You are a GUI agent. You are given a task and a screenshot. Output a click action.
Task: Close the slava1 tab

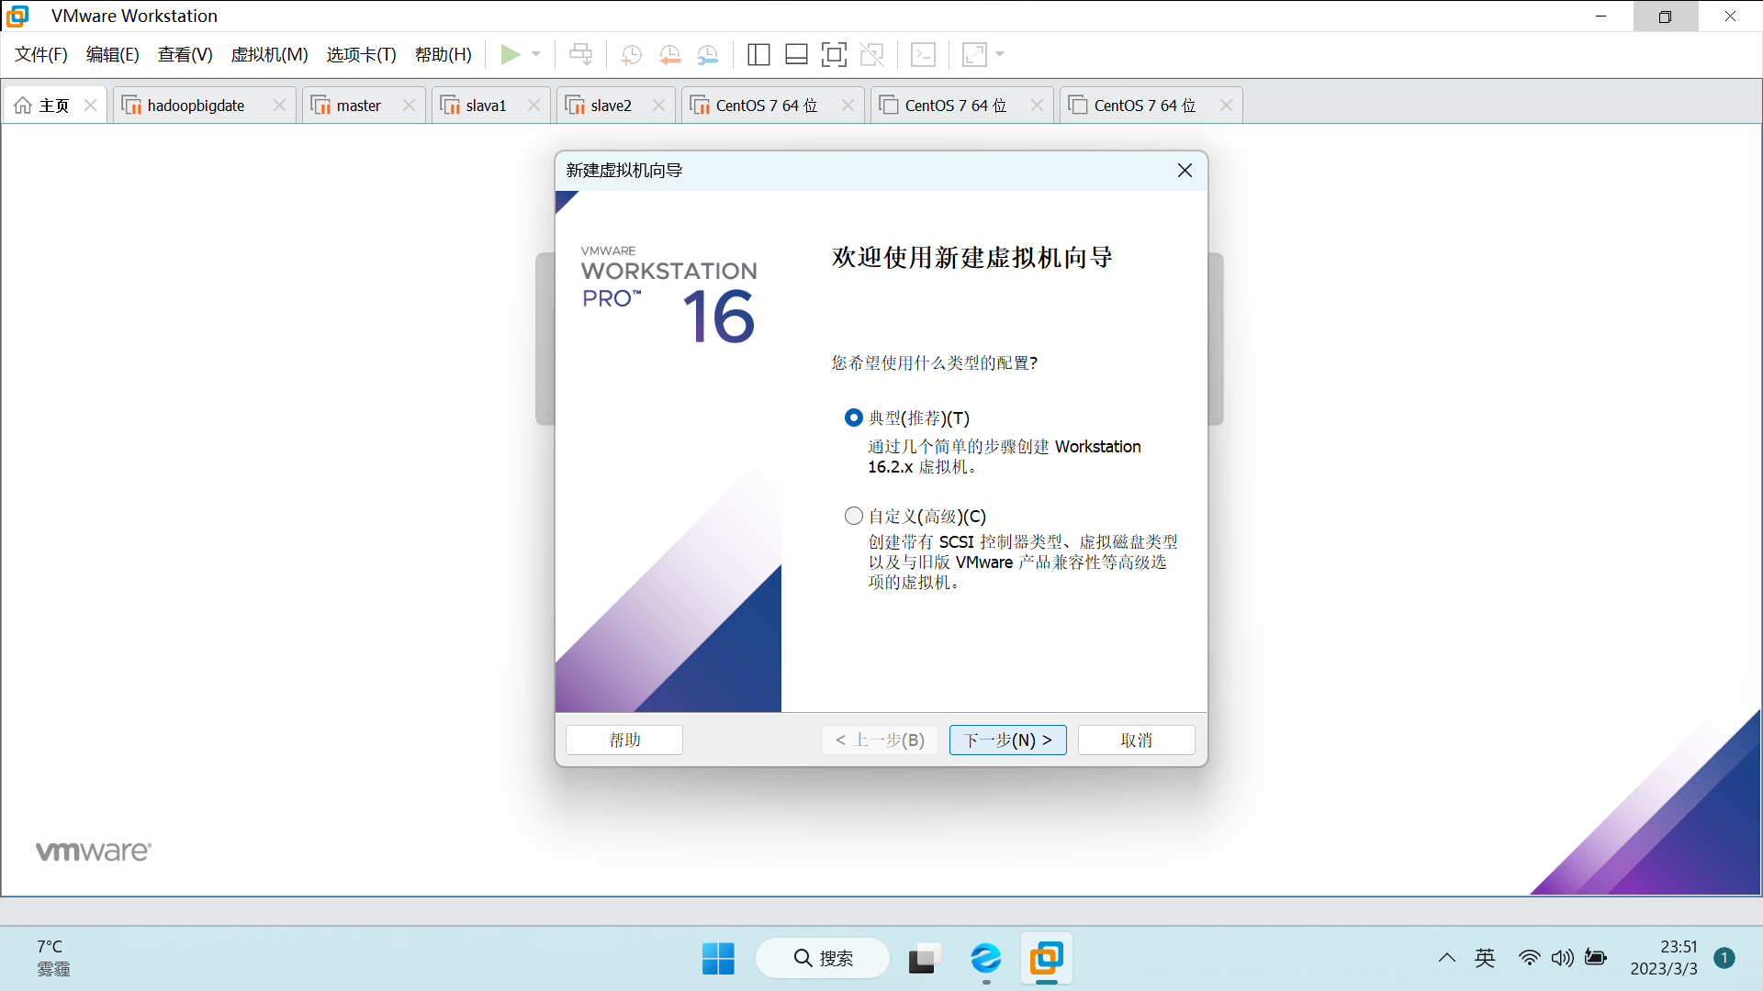tap(533, 106)
